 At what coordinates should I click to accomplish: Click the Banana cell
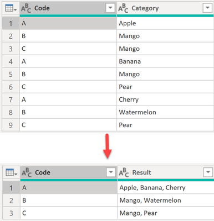coord(165,61)
